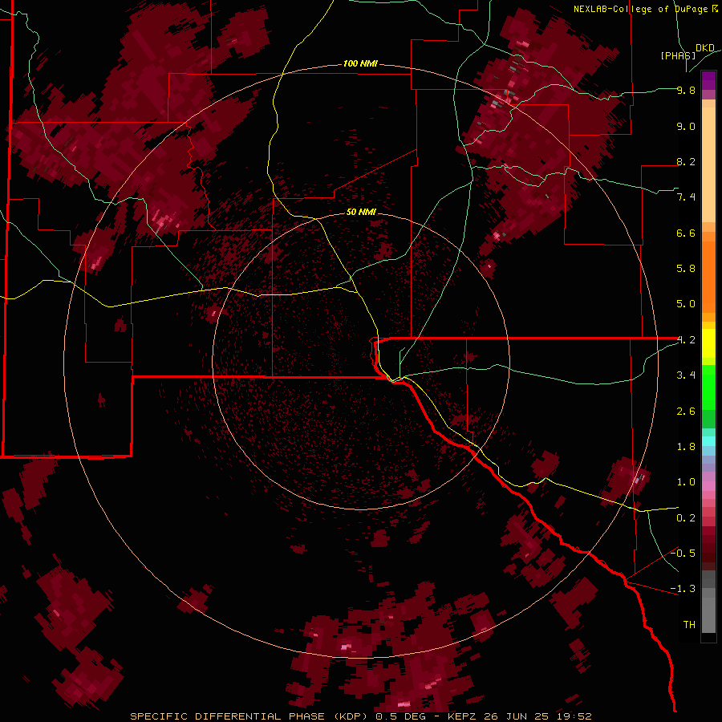This screenshot has width=722, height=722.
Task: Click the 5.0 scale value
Action: point(686,304)
